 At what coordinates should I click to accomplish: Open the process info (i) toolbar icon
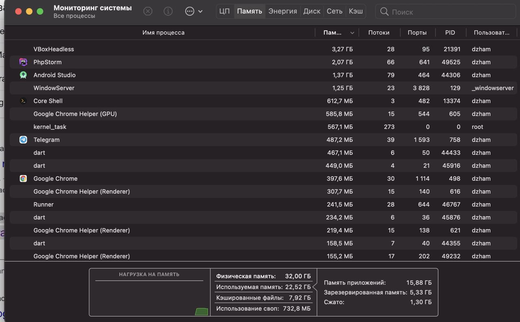(168, 11)
